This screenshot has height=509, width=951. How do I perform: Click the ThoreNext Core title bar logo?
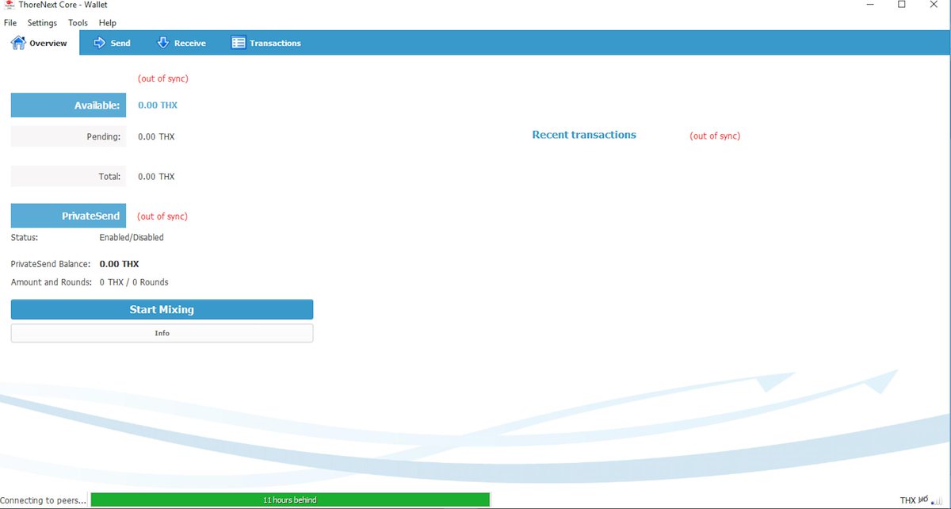[x=9, y=5]
